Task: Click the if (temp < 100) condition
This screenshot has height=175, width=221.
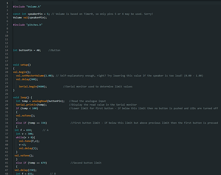Action: coord(27,108)
